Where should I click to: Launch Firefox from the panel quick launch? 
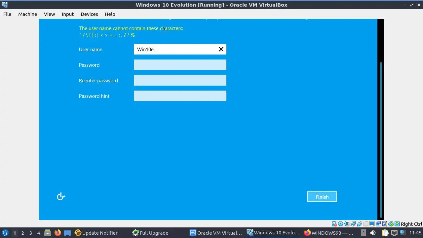pyautogui.click(x=58, y=233)
